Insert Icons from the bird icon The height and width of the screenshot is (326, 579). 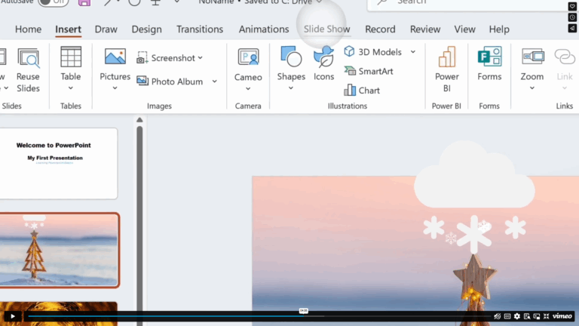[x=323, y=57]
